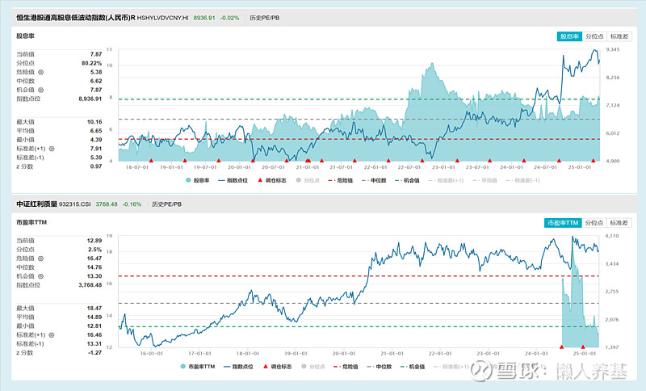Click the -0.16% change value
Image resolution: width=646 pixels, height=391 pixels.
tap(132, 204)
